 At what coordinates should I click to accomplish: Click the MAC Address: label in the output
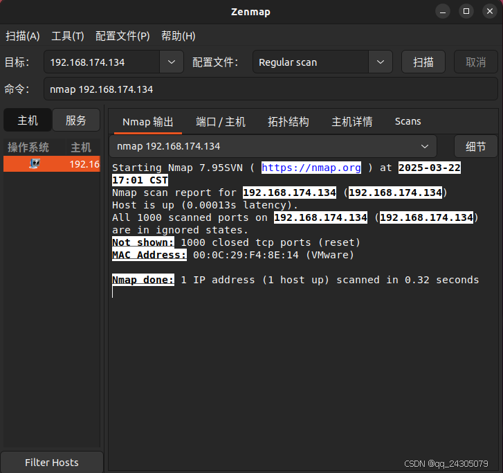149,255
